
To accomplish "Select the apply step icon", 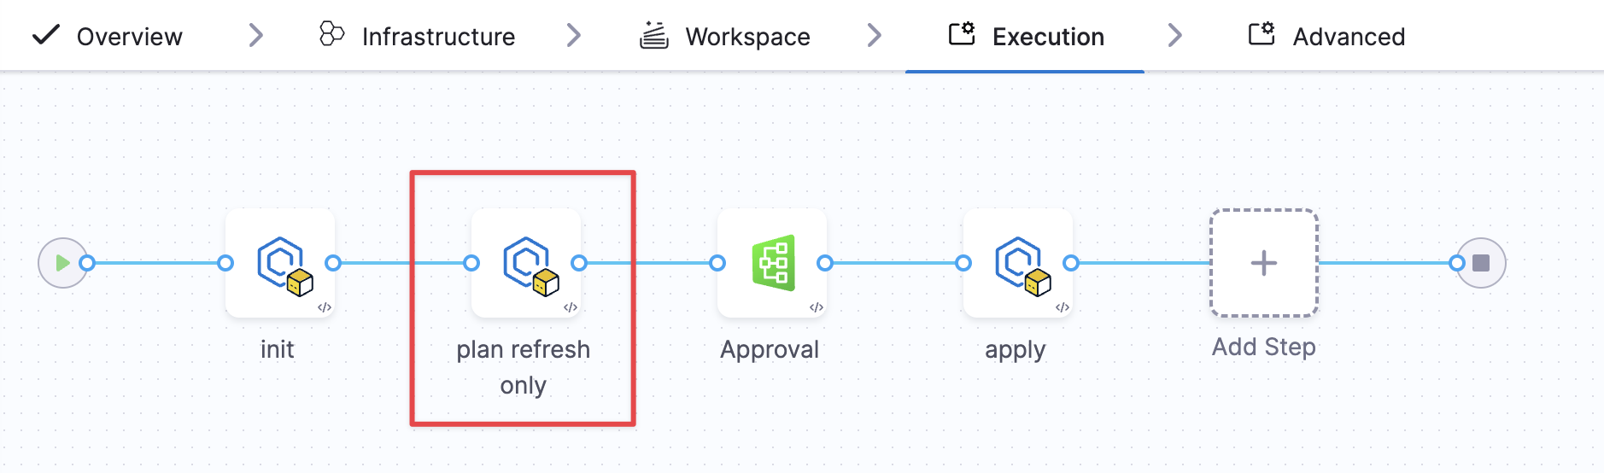I will coord(1018,263).
